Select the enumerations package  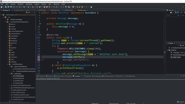click(x=15, y=34)
